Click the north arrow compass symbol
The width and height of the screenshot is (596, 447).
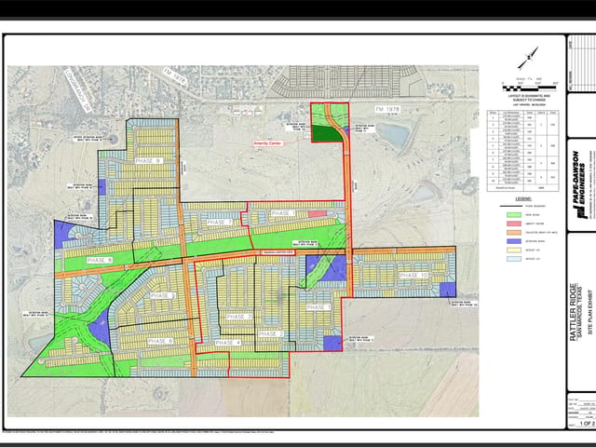click(x=528, y=58)
